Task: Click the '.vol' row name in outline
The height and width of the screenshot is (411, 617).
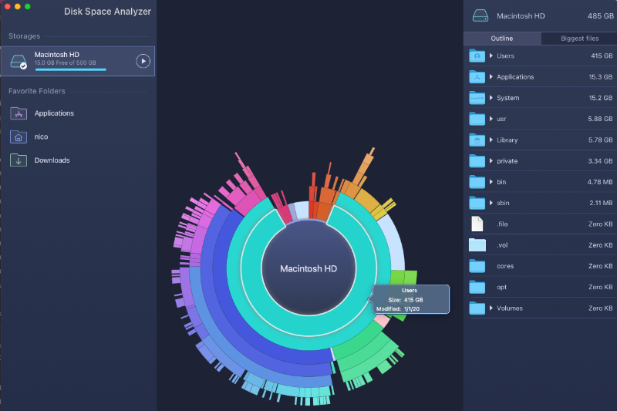Action: (x=502, y=245)
